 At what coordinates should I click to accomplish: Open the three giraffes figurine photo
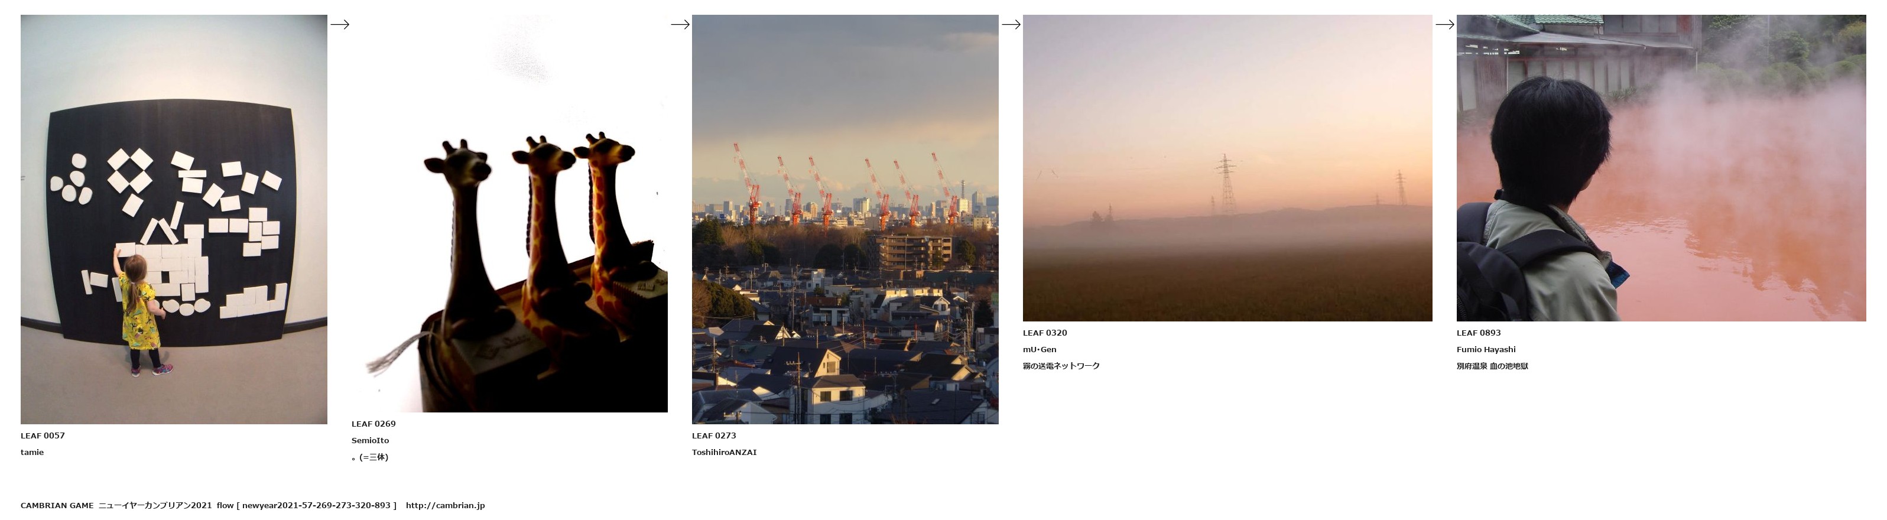pyautogui.click(x=509, y=213)
